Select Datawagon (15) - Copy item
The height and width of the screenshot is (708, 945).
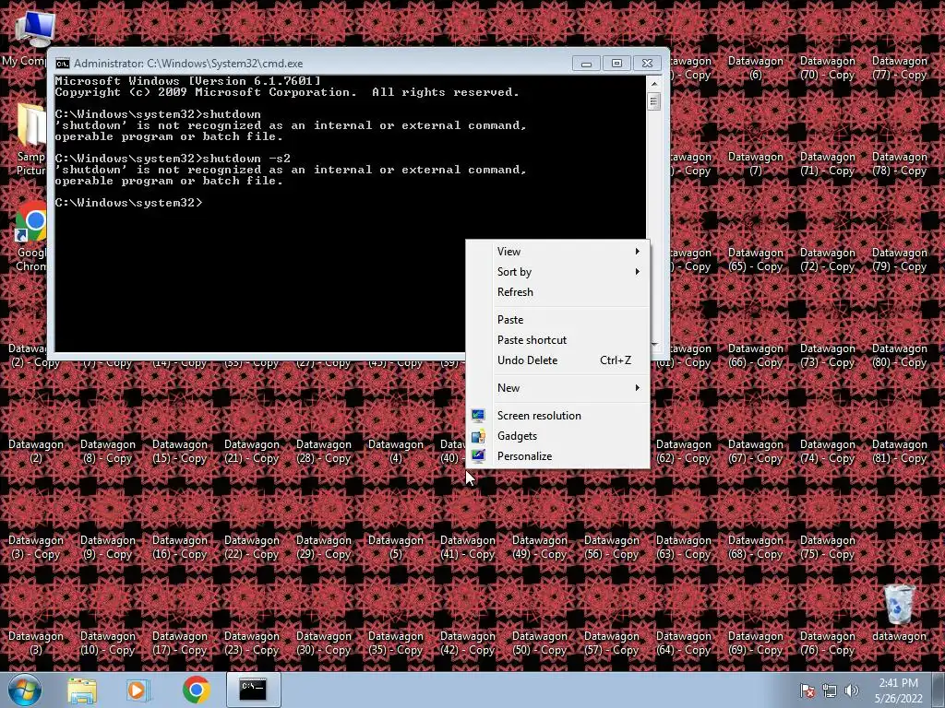tap(180, 451)
